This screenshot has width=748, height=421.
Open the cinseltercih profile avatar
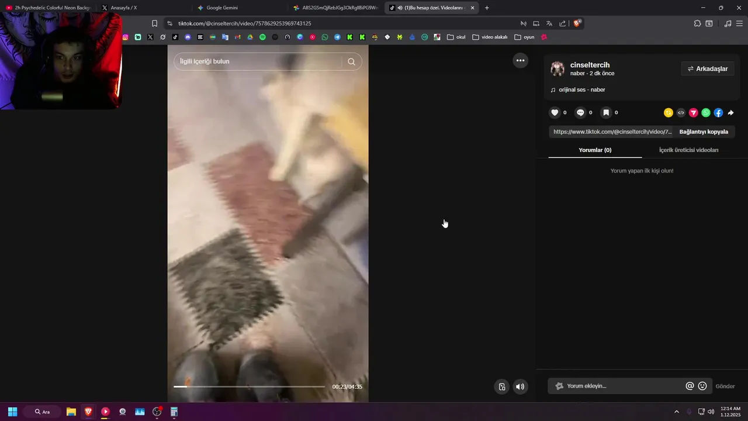point(557,68)
